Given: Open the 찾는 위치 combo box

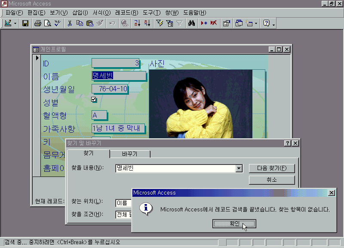Looking at the screenshot, I should point(123,203).
